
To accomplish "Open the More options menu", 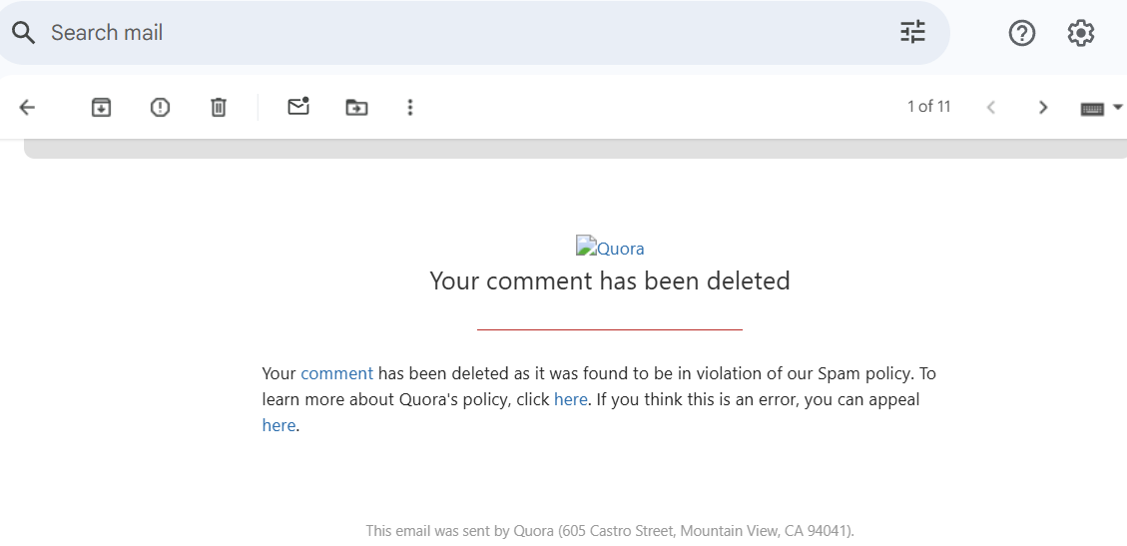I will (409, 107).
